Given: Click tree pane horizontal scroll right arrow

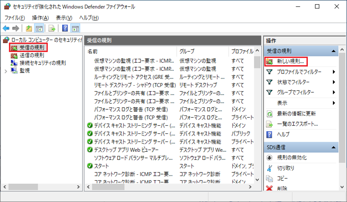Looking at the screenshot, I should (x=79, y=187).
